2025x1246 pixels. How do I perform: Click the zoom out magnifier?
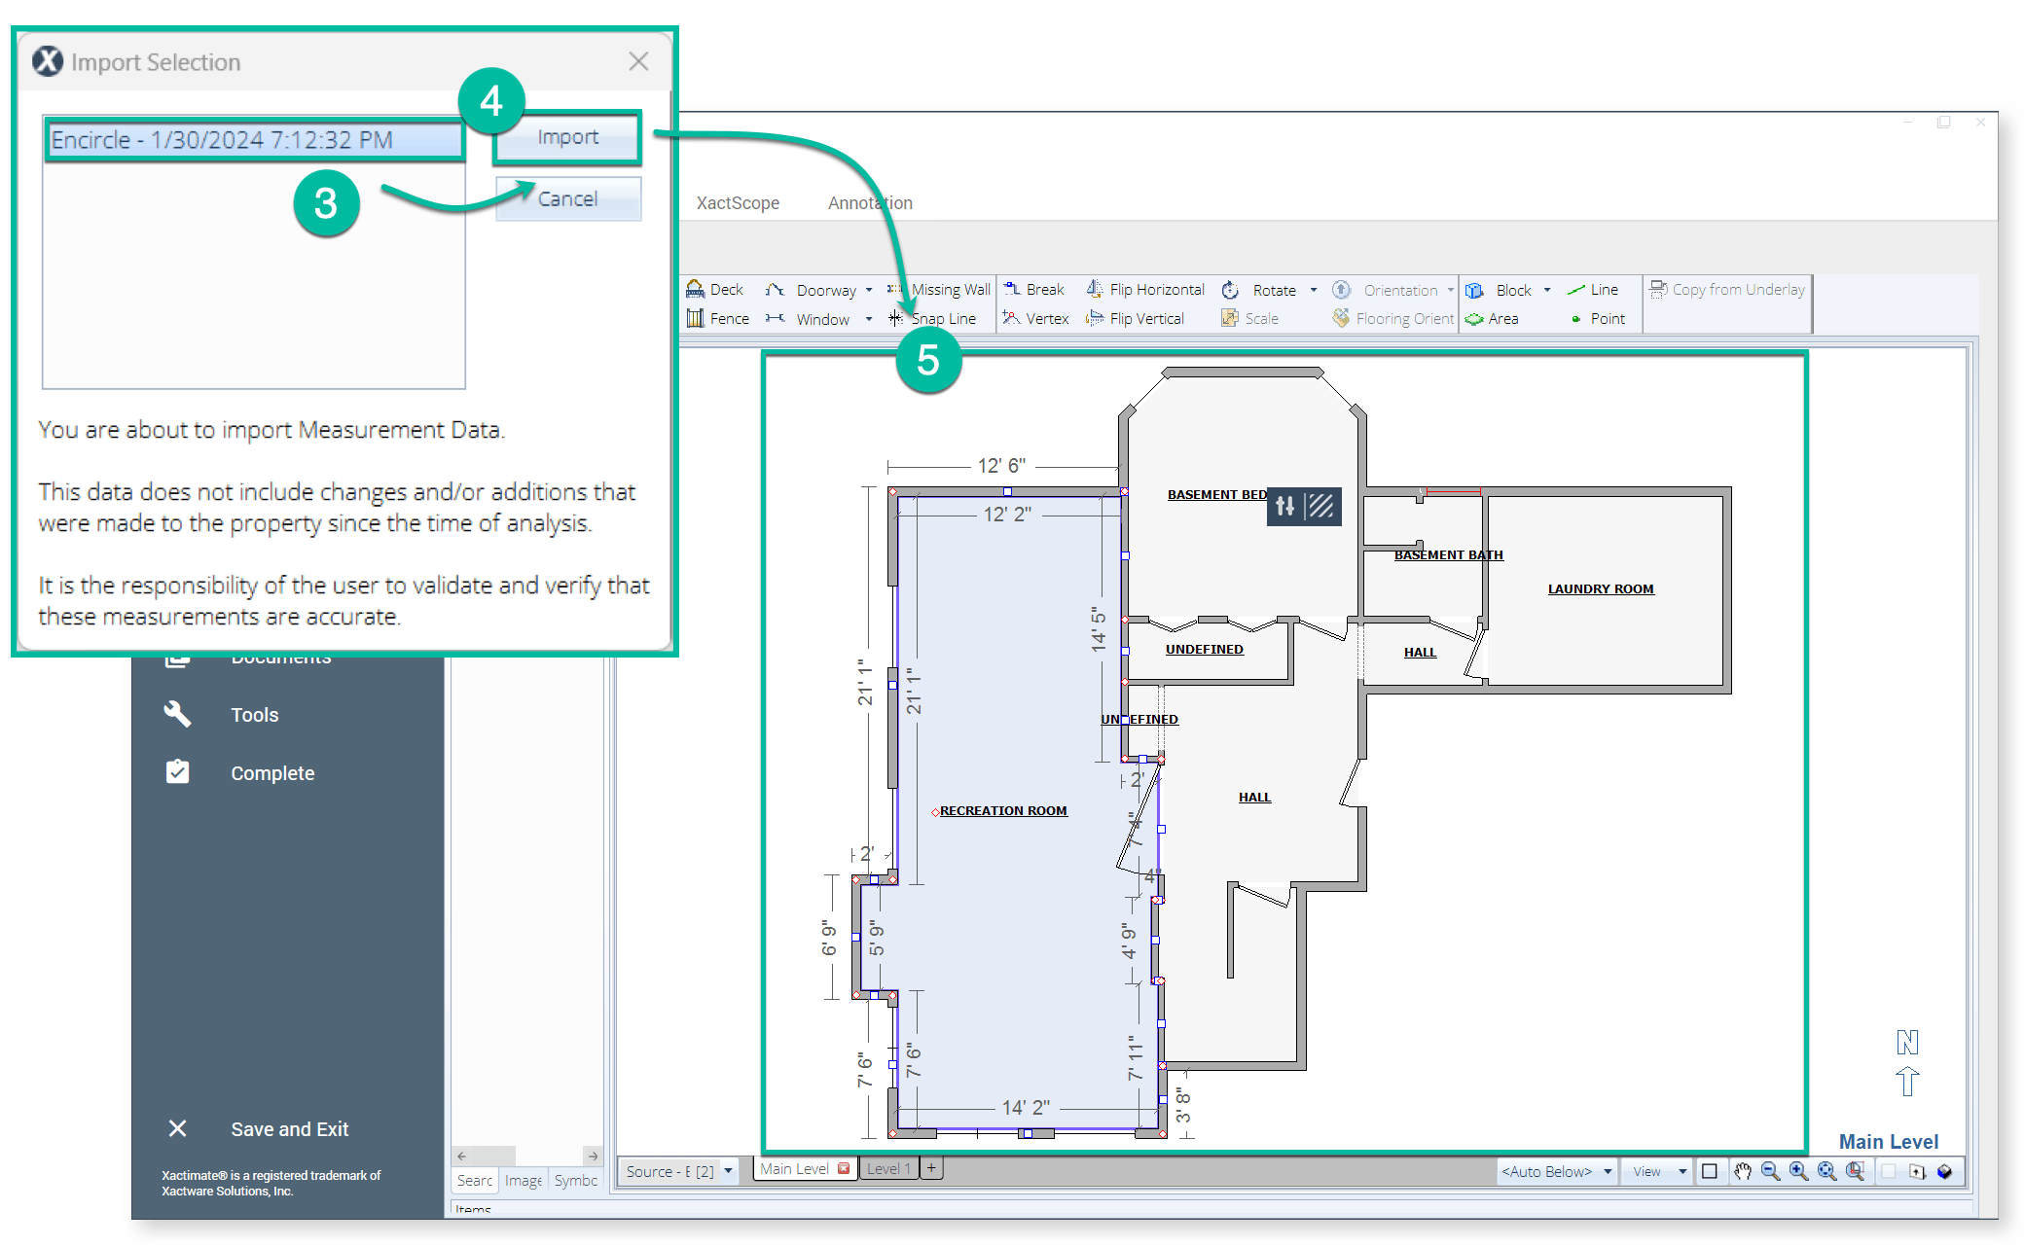click(x=1770, y=1171)
